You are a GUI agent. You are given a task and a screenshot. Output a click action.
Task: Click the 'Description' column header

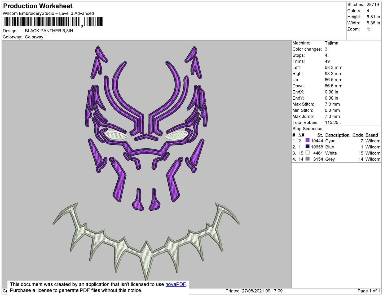tap(337, 135)
